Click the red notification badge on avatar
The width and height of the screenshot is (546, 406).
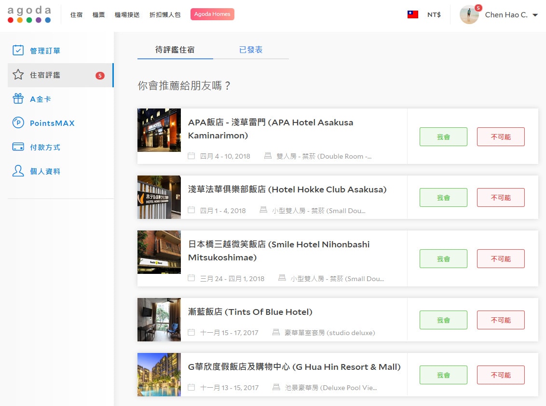[x=478, y=8]
